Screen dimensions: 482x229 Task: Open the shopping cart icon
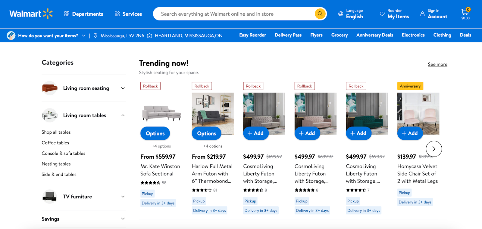point(465,12)
